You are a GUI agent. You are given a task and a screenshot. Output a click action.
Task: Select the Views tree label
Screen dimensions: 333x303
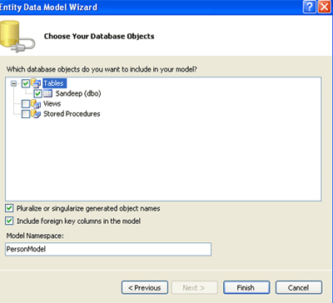(x=52, y=104)
